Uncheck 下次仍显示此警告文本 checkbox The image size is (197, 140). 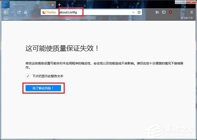(28, 76)
